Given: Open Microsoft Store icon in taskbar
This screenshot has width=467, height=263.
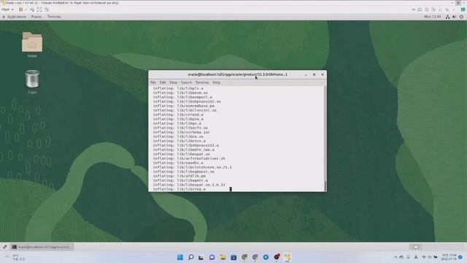Looking at the screenshot, I should (233, 257).
